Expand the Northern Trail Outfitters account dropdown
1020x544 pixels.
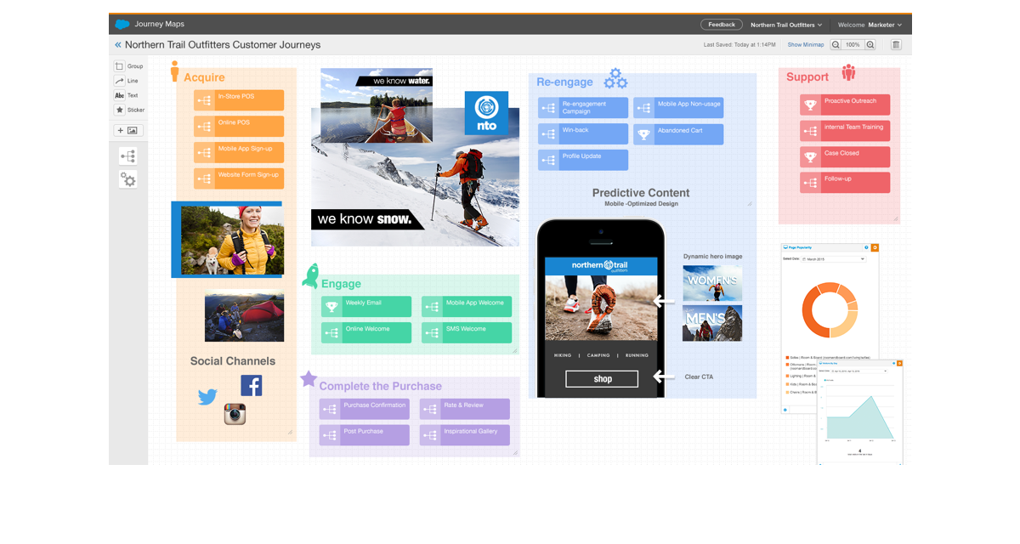pyautogui.click(x=785, y=25)
